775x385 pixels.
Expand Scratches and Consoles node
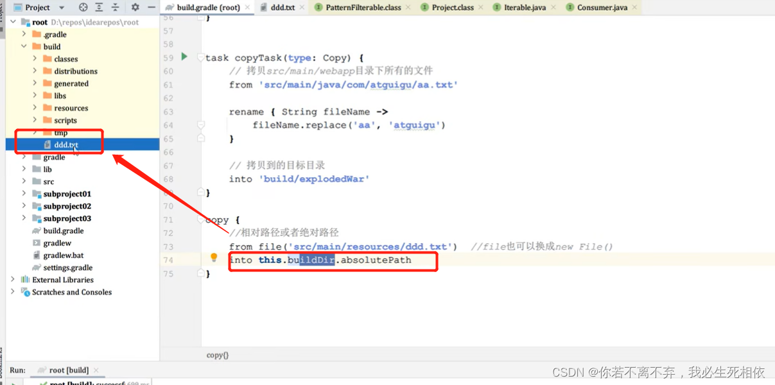tap(13, 292)
